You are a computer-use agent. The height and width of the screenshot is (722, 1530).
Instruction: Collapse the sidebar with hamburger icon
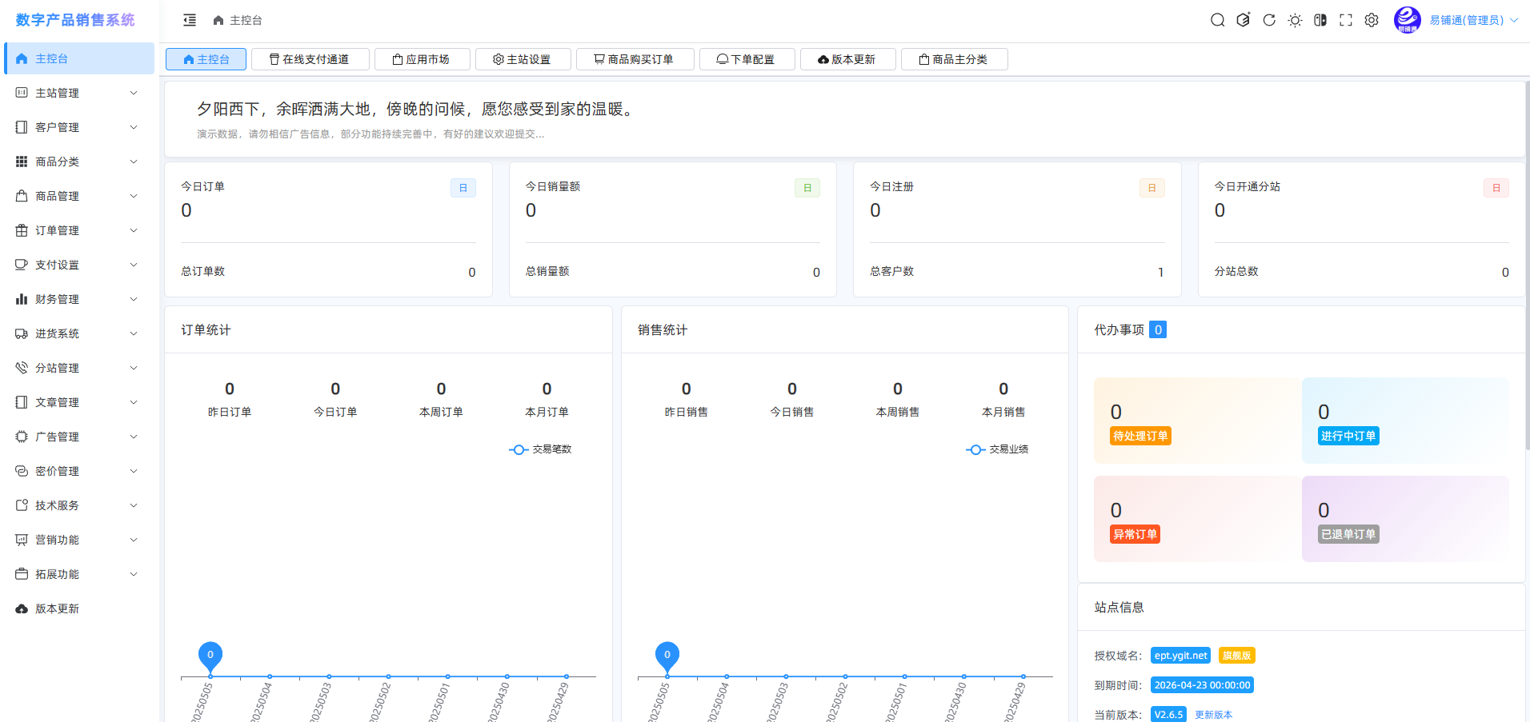(189, 19)
